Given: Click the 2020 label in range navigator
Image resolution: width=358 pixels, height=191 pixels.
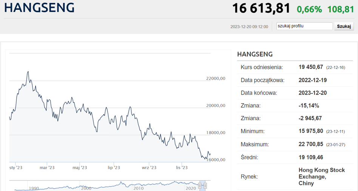Looking at the screenshot, I should pos(191,188).
